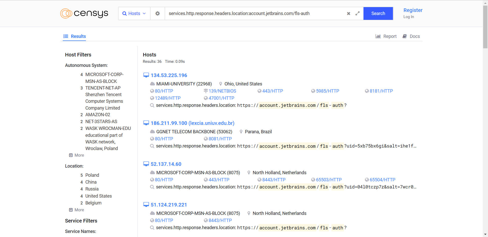The height and width of the screenshot is (237, 488).
Task: Click monitor icon beside 52.137.14.60
Action: (146, 164)
